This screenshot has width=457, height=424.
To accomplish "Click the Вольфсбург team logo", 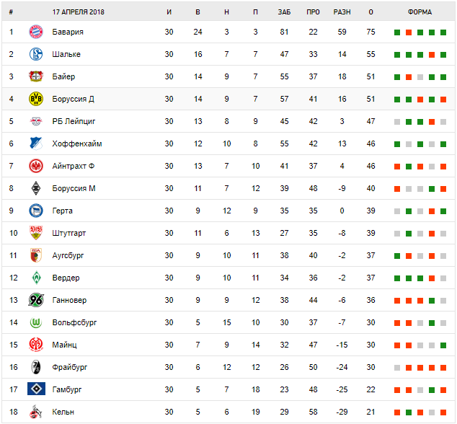I will coord(36,322).
